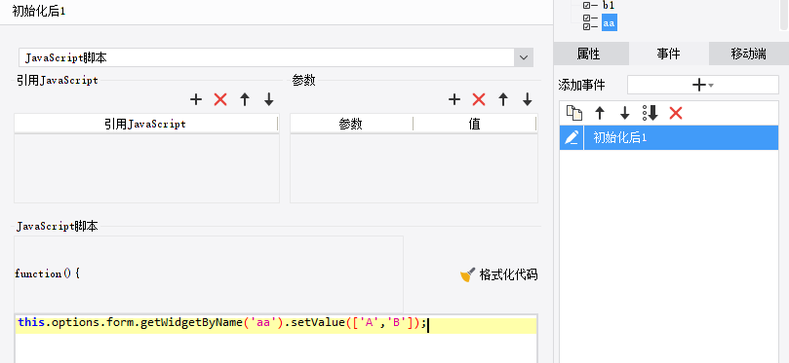The width and height of the screenshot is (789, 363).
Task: Click the 格式化代码 button text
Action: click(x=508, y=274)
